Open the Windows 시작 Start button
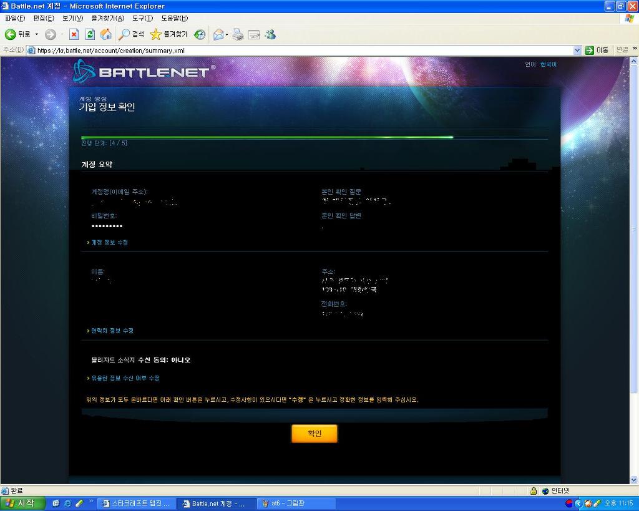Screen dimensions: 639x511 (22, 504)
